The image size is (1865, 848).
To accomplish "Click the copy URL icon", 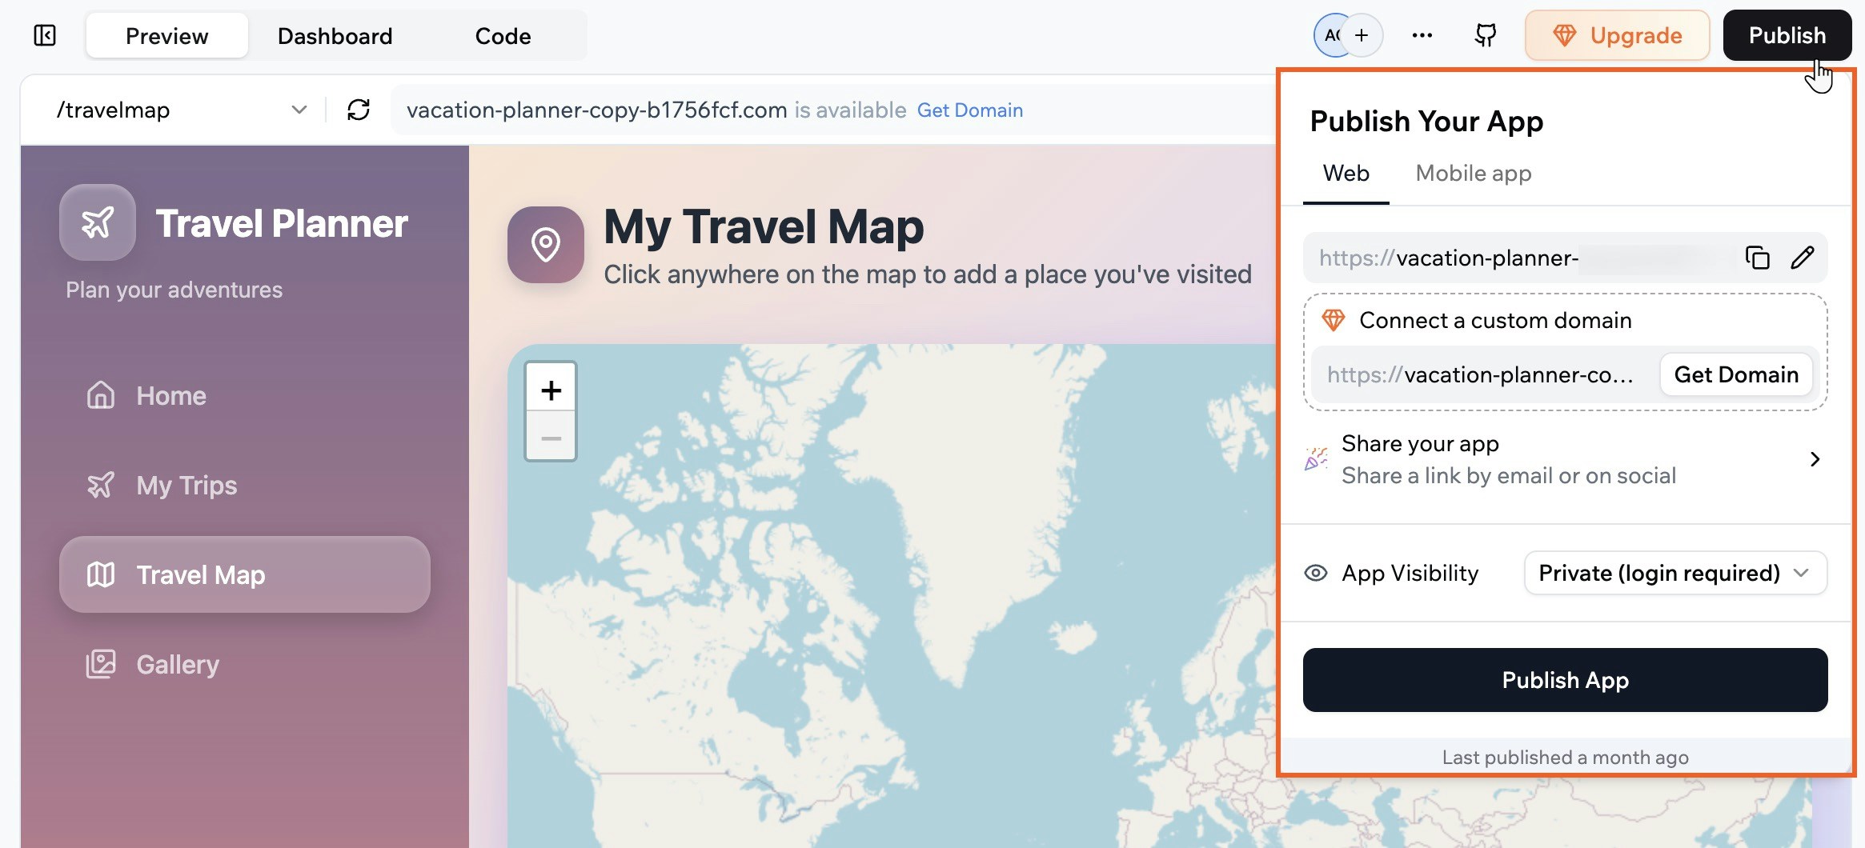I will pos(1758,258).
